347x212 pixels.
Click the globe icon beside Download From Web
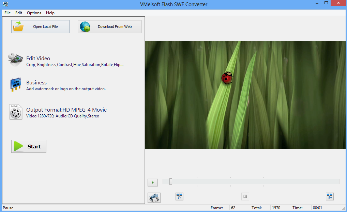85,26
